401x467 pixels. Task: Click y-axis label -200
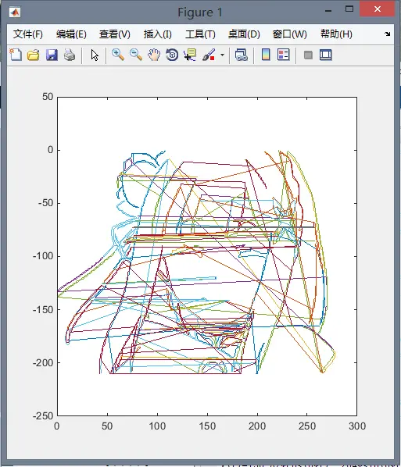click(43, 363)
